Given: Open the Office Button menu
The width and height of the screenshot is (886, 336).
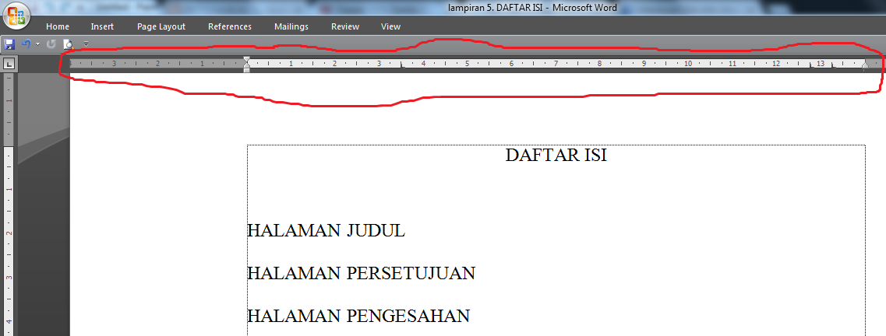Looking at the screenshot, I should 17,15.
